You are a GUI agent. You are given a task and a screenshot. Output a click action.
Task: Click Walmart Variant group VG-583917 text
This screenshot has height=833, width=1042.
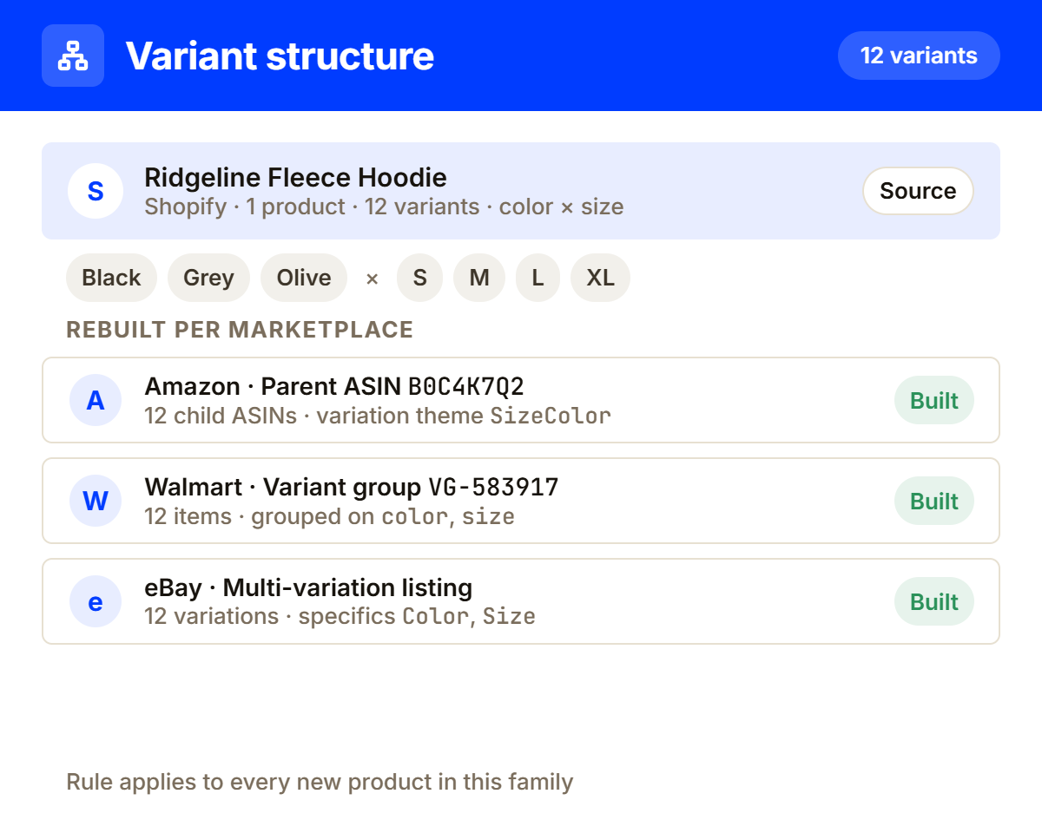click(x=352, y=487)
